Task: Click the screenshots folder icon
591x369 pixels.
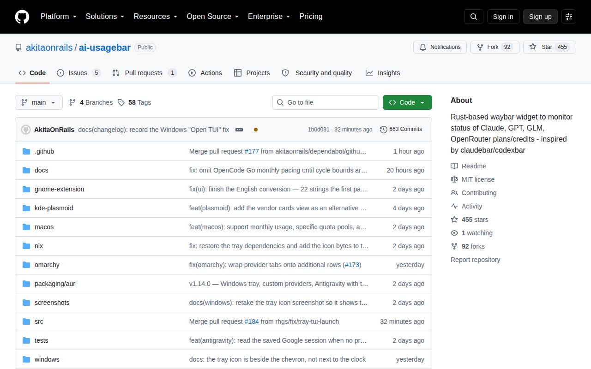Action: pyautogui.click(x=26, y=303)
